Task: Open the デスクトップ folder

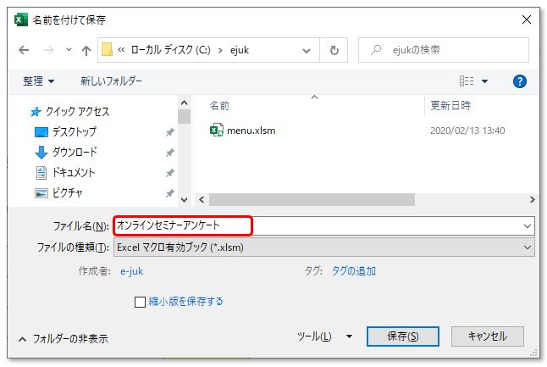Action: point(74,131)
